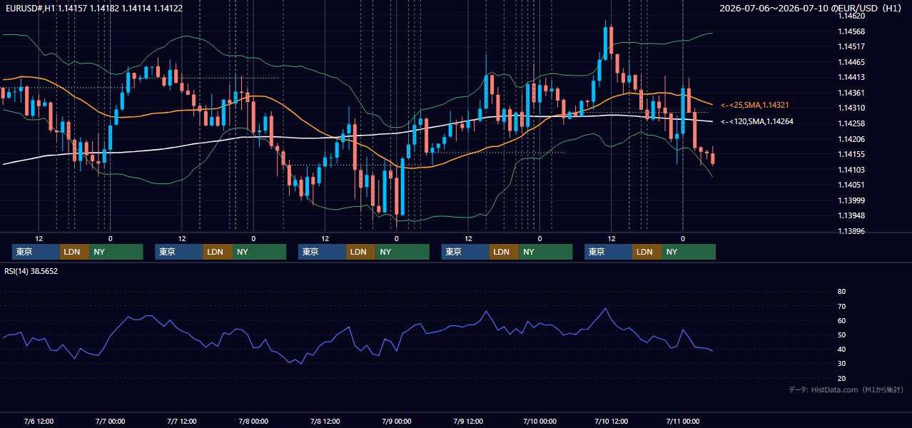The width and height of the screenshot is (912, 428).
Task: Click the RSI scale value 40
Action: [841, 349]
